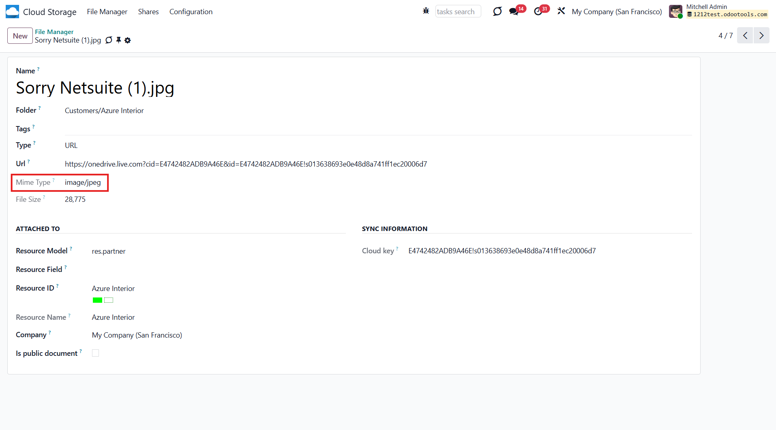Show help tooltip for Tags label
The width and height of the screenshot is (776, 430).
click(x=33, y=126)
